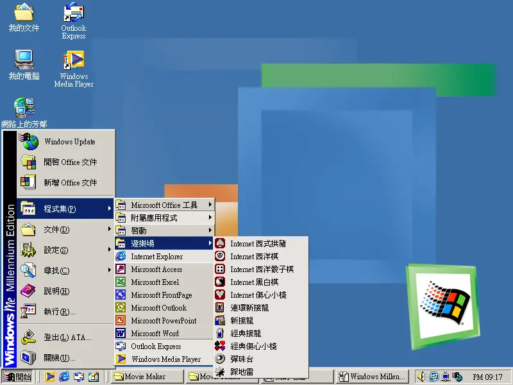
Task: Open the 網路上的芳鄰 desktop icon
Action: [24, 113]
